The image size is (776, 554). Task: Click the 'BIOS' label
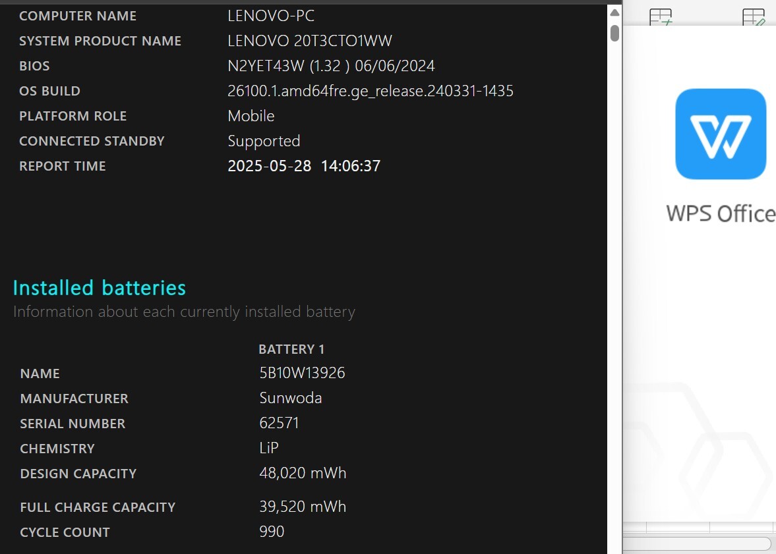(x=34, y=66)
